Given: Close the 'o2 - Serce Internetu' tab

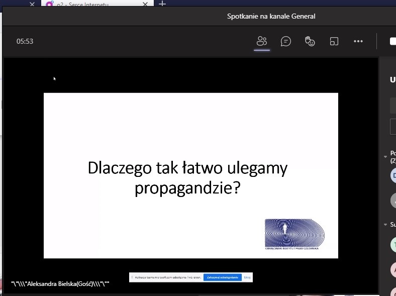Looking at the screenshot, I should click(146, 5).
